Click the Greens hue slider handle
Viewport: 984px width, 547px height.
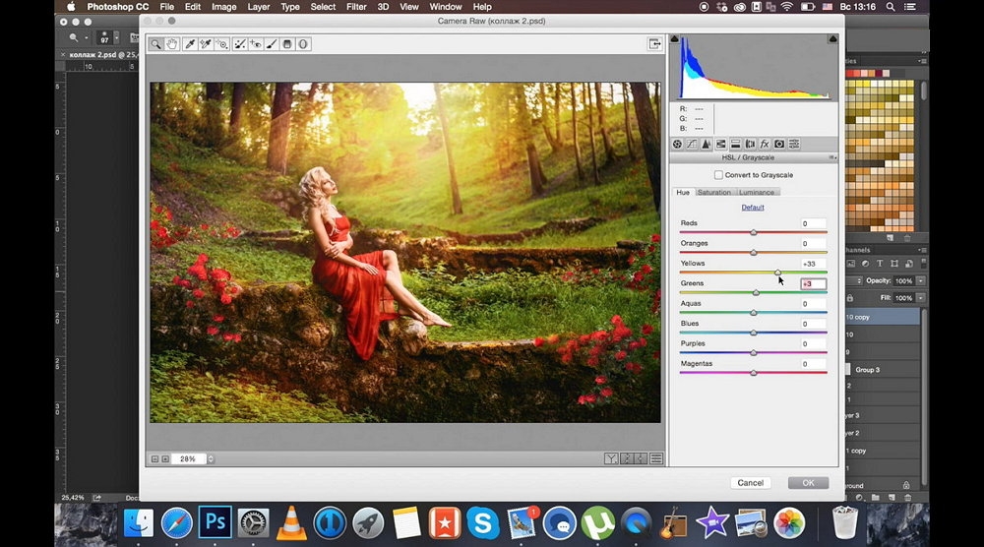pyautogui.click(x=756, y=292)
